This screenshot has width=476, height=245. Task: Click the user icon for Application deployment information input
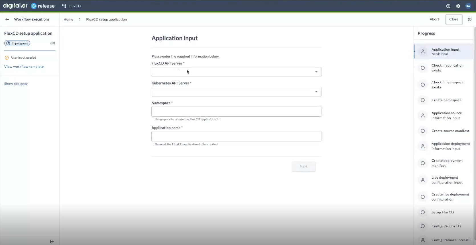[x=423, y=146]
